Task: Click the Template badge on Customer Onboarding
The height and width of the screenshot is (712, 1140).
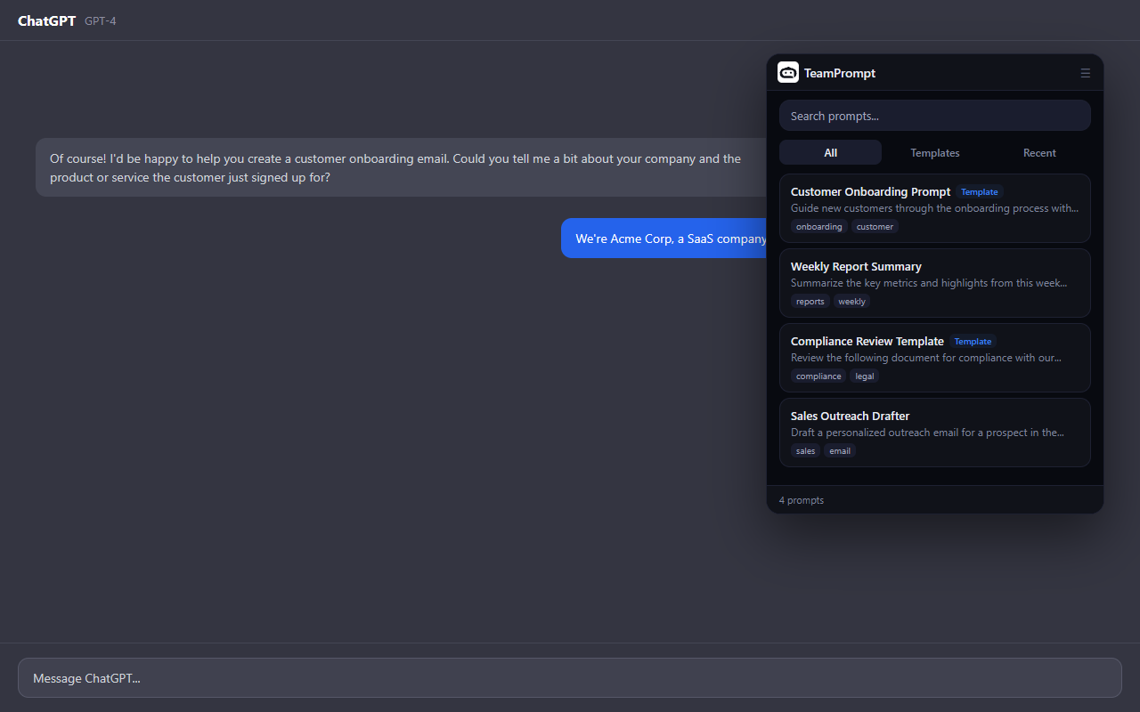Action: pyautogui.click(x=980, y=192)
